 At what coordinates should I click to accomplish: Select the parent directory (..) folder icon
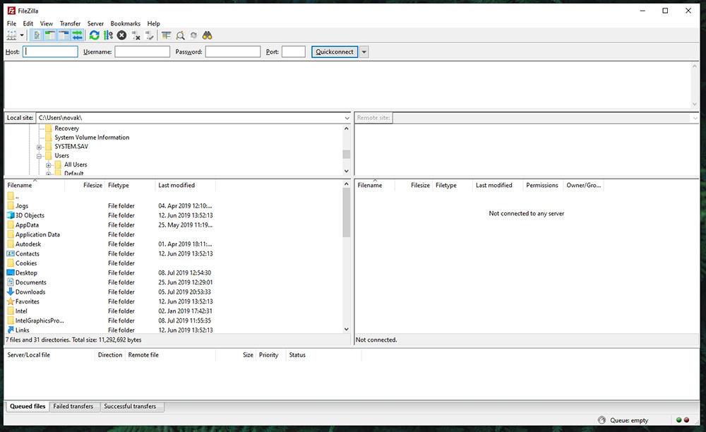click(x=11, y=196)
